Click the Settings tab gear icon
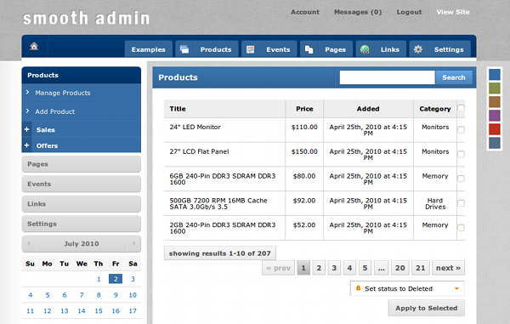This screenshot has width=510, height=324. click(x=418, y=49)
